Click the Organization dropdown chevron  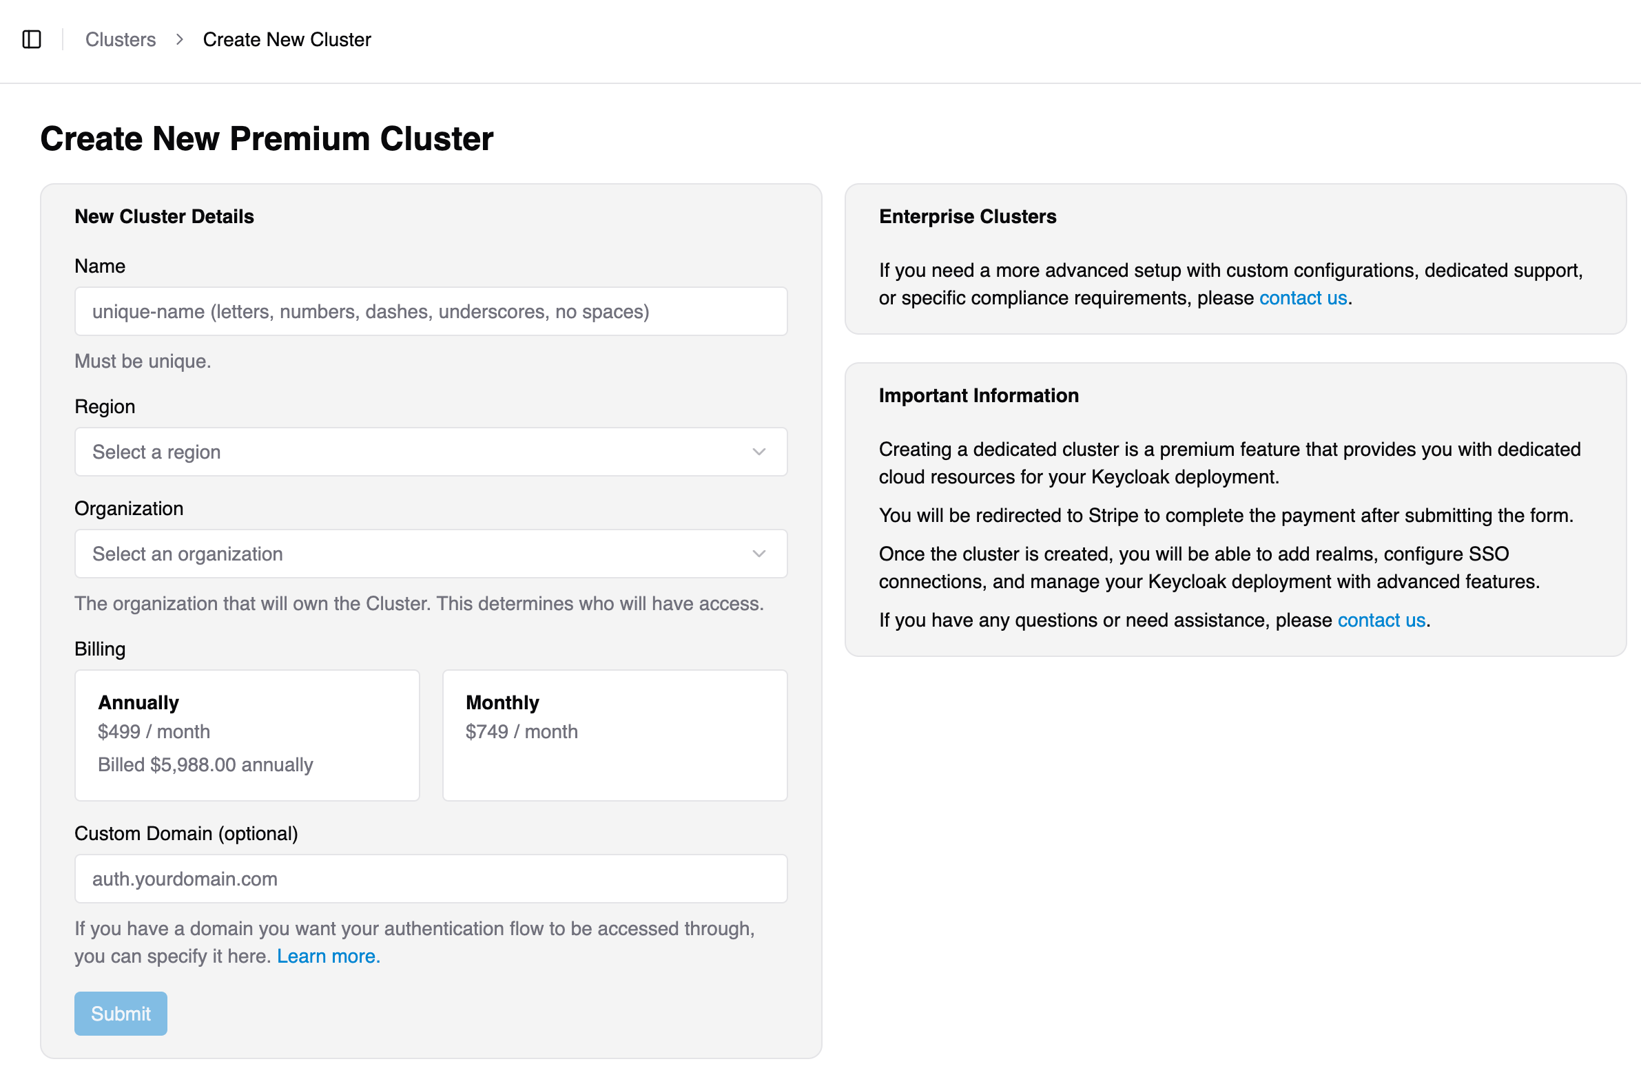coord(758,554)
